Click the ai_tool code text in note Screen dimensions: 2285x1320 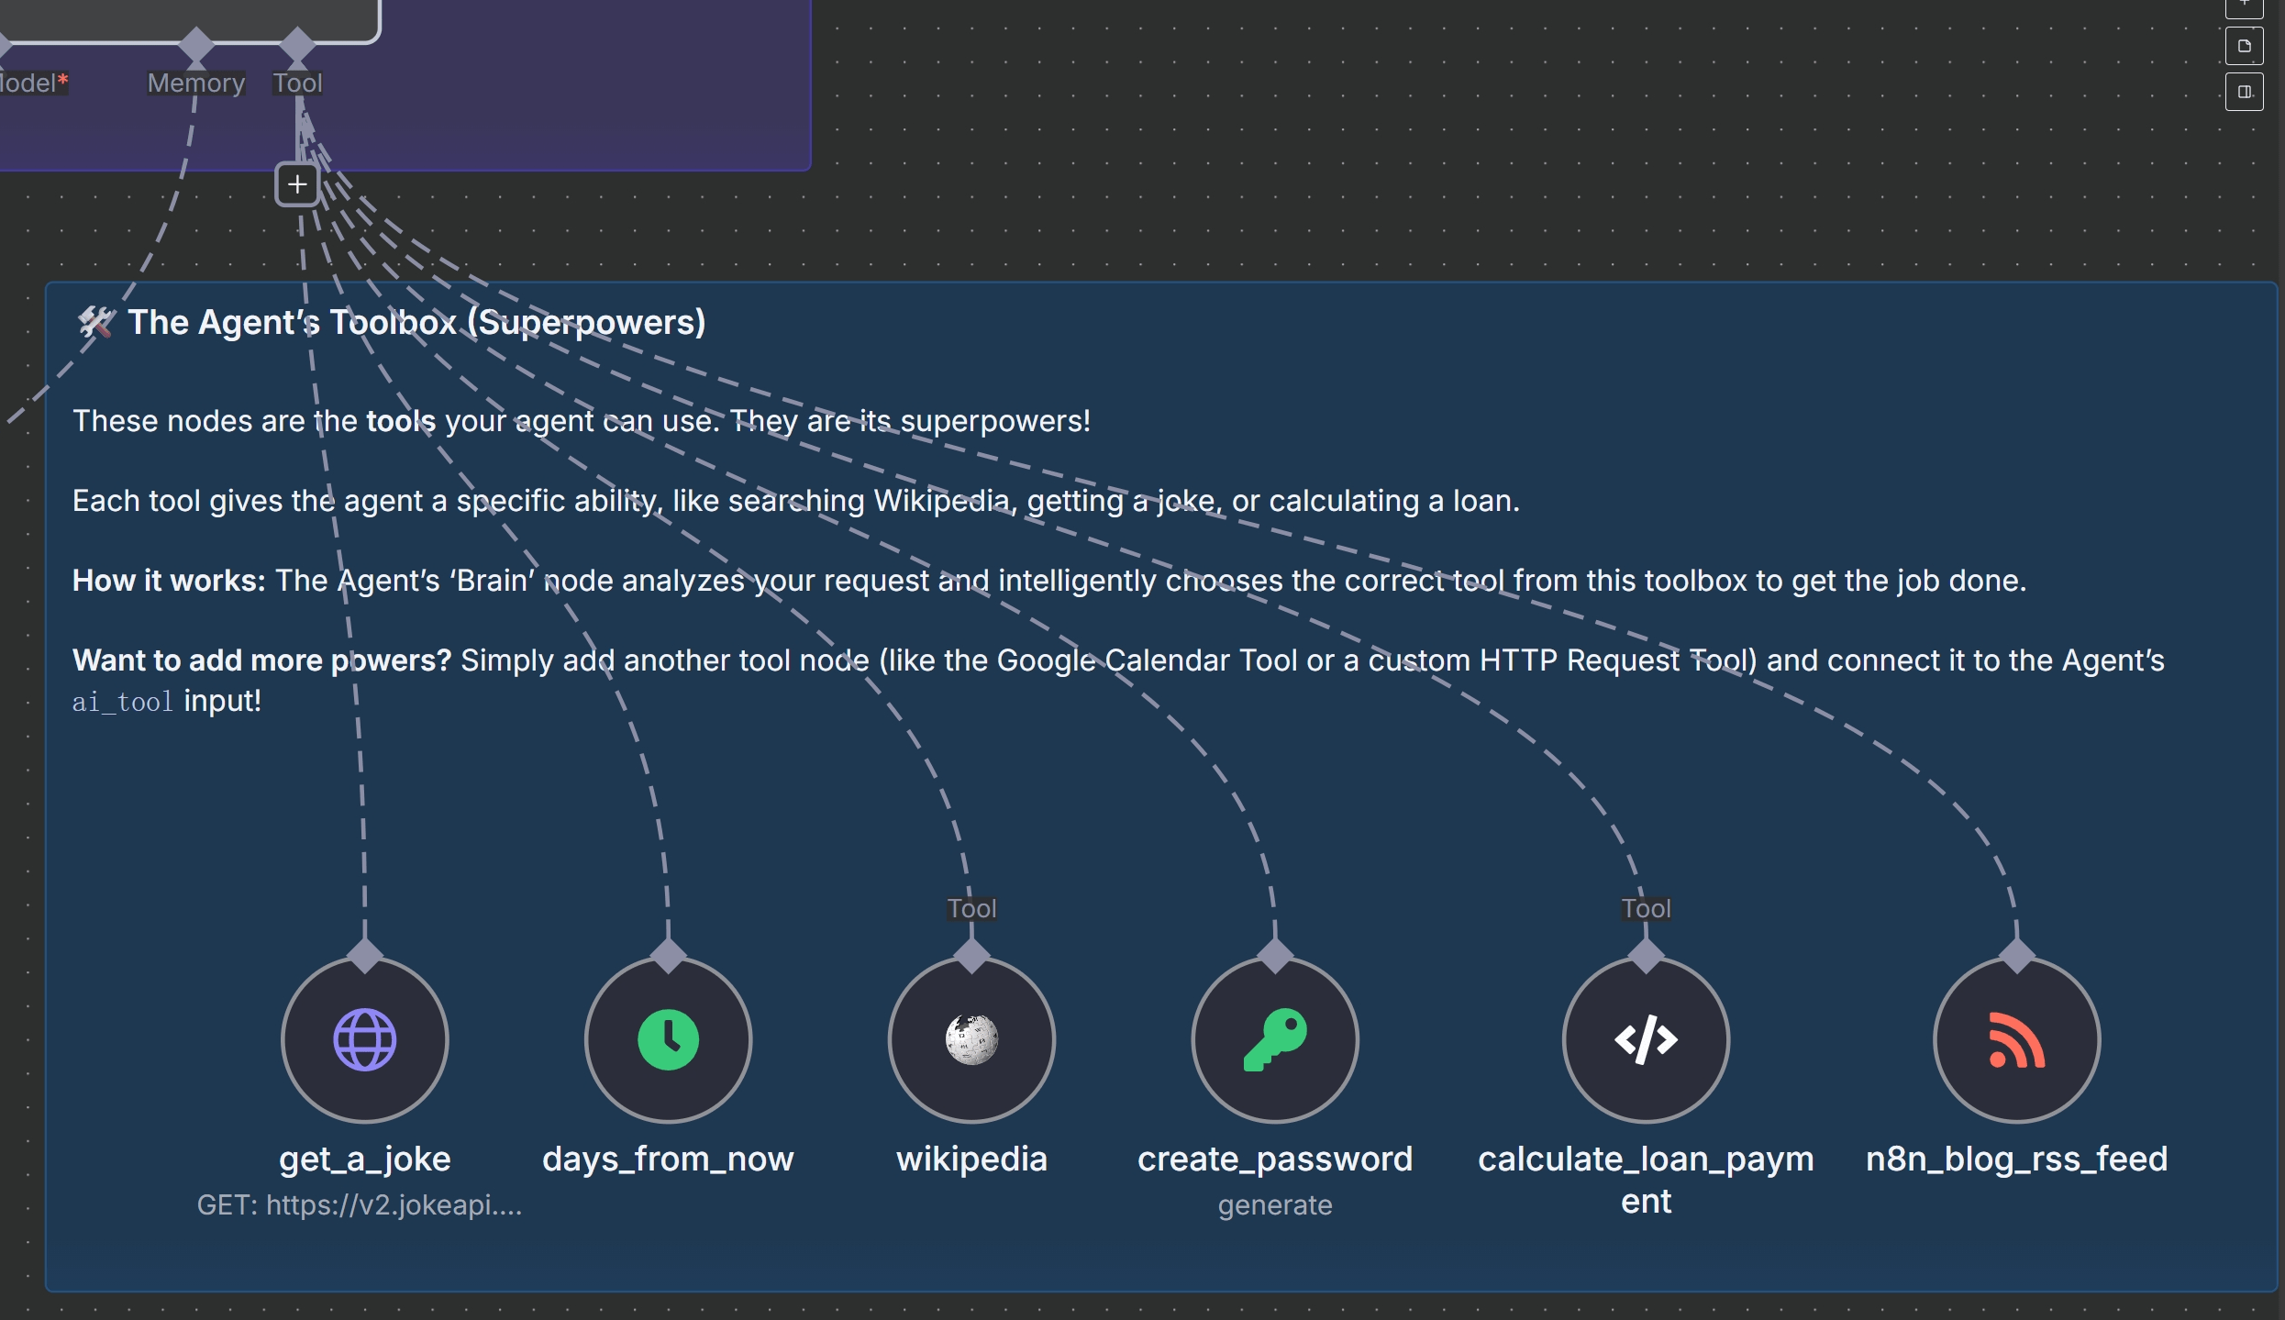tap(123, 702)
